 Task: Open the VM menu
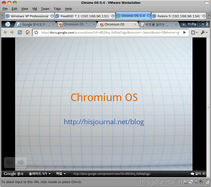point(35,9)
